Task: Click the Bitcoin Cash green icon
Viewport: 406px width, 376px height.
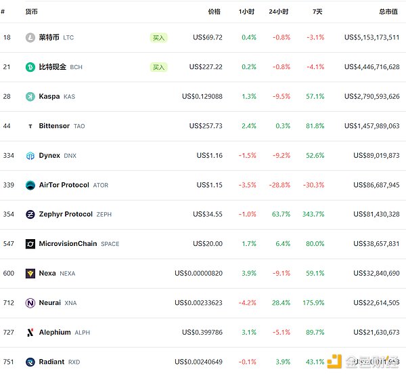Action: coord(30,67)
